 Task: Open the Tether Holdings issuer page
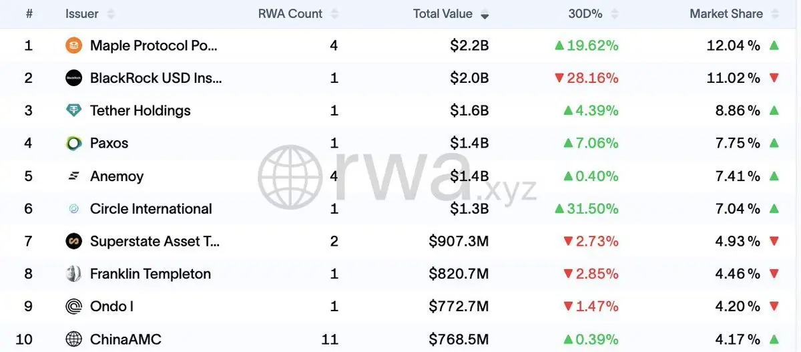(140, 111)
